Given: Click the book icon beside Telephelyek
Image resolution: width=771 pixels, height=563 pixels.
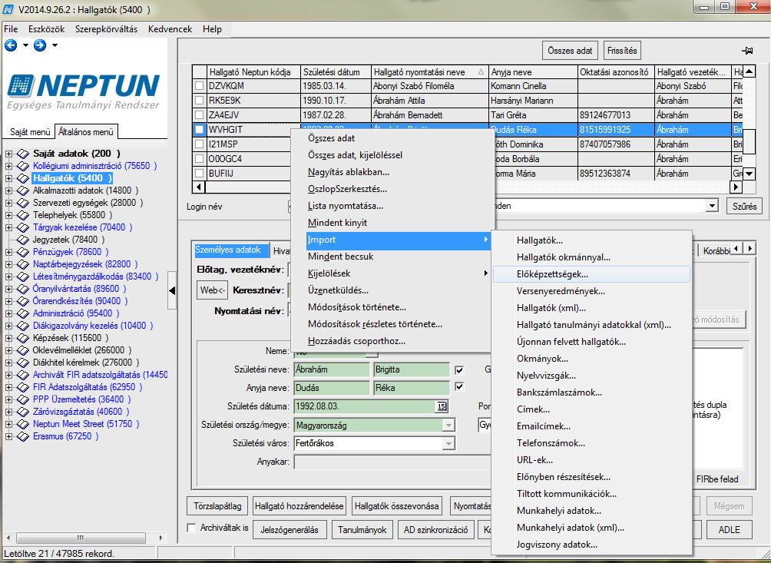Looking at the screenshot, I should pyautogui.click(x=23, y=215).
